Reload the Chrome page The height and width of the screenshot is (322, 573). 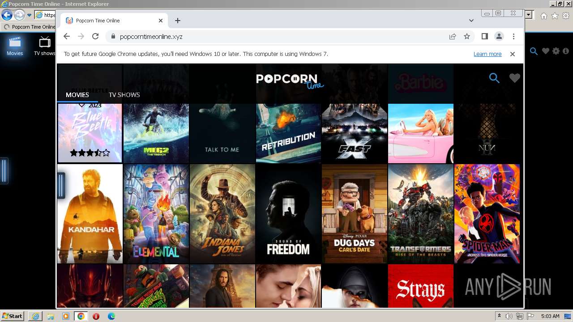[95, 37]
